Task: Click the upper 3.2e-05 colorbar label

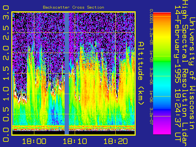Action: click(x=151, y=36)
